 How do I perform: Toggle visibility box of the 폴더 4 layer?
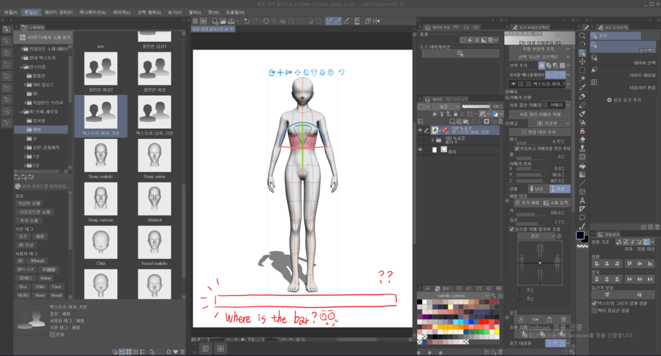click(420, 140)
